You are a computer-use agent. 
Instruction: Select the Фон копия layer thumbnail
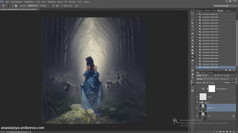(203, 108)
